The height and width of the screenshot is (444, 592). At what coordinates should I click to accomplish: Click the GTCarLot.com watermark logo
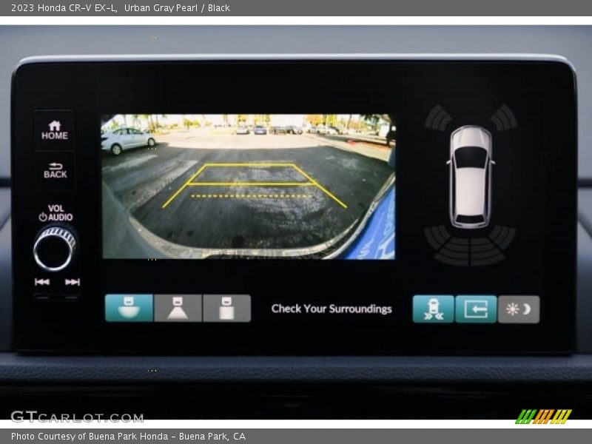coord(77,417)
